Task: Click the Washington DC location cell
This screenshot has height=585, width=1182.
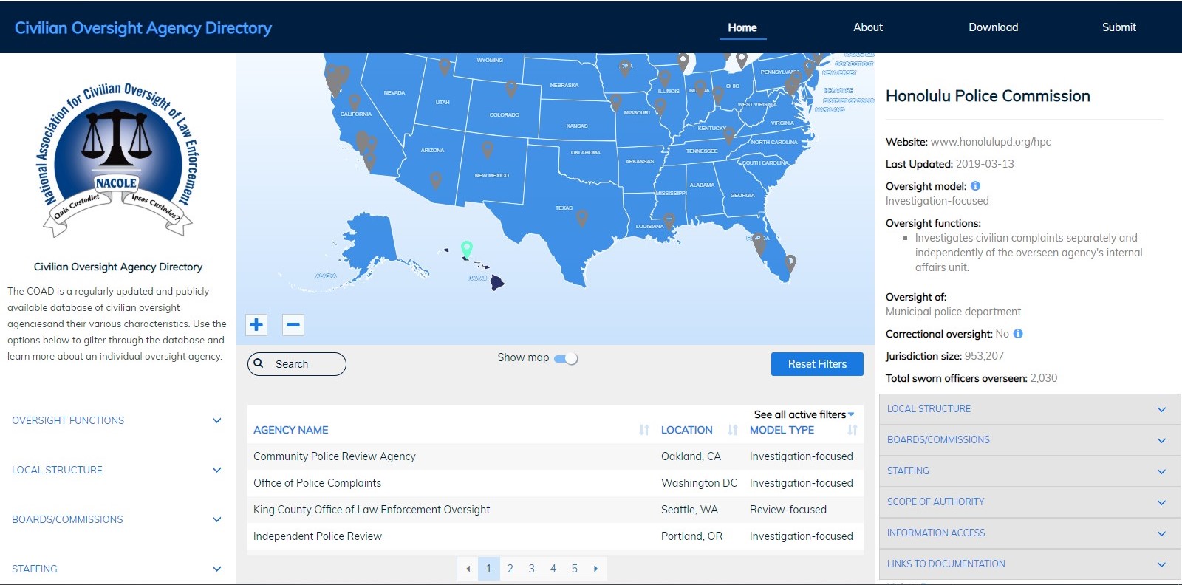Action: click(699, 483)
